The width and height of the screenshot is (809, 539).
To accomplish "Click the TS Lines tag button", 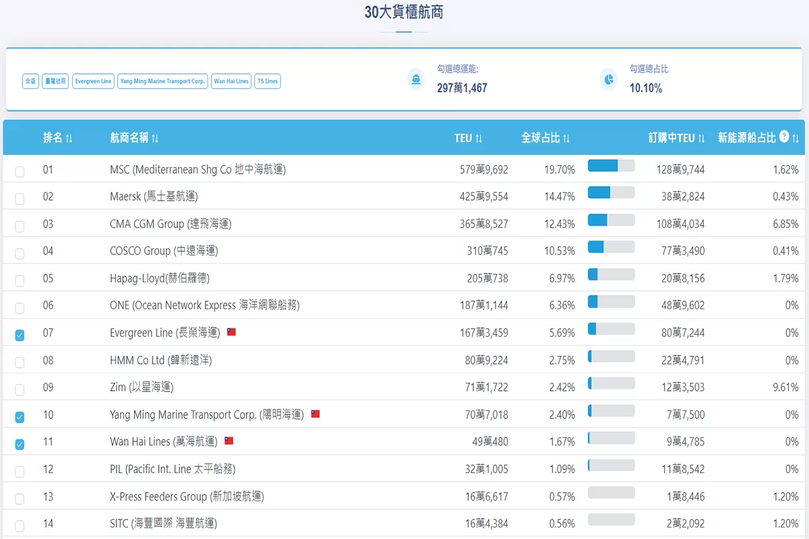I will click(268, 82).
